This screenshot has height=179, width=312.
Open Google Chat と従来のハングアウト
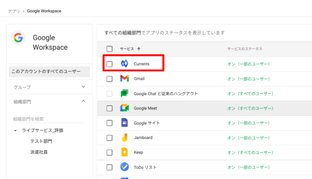pos(166,93)
